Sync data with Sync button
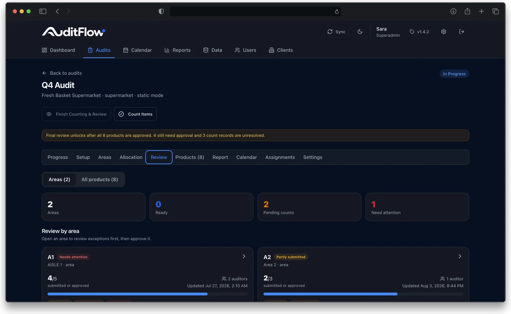This screenshot has width=511, height=314. [x=336, y=32]
